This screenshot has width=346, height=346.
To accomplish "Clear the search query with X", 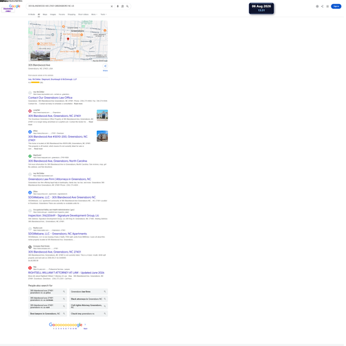I will coord(111,6).
